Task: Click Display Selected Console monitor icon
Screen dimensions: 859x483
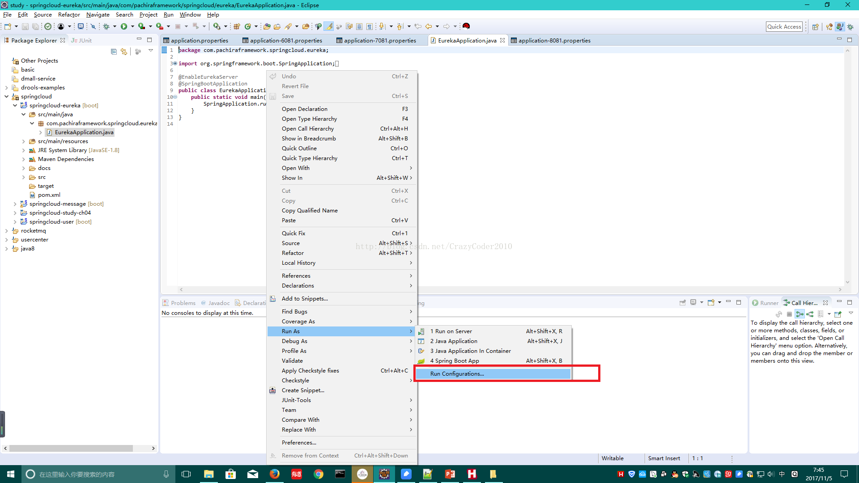Action: pos(693,302)
